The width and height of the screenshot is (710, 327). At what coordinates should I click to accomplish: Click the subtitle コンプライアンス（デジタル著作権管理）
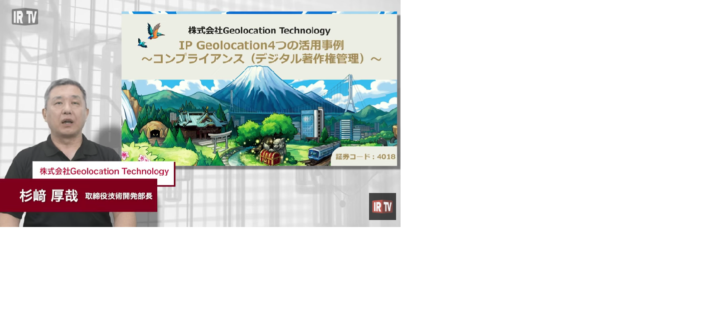(261, 59)
